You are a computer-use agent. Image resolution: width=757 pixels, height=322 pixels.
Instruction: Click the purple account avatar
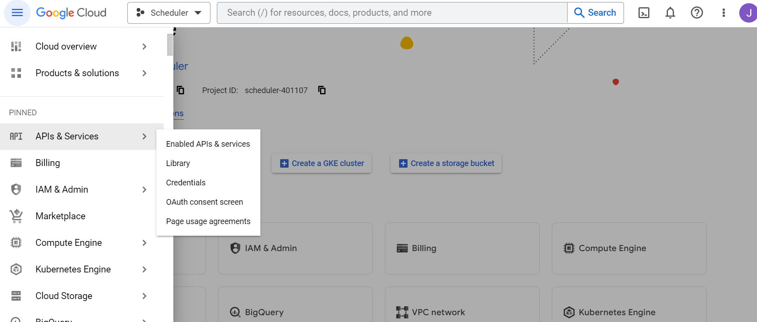tap(748, 13)
